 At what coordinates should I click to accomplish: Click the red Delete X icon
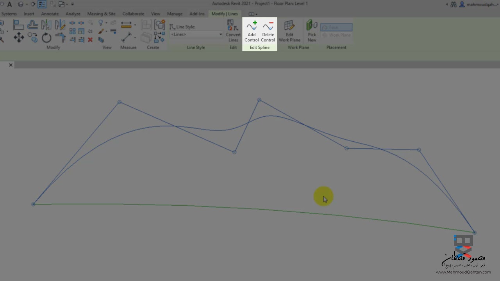[x=90, y=39]
